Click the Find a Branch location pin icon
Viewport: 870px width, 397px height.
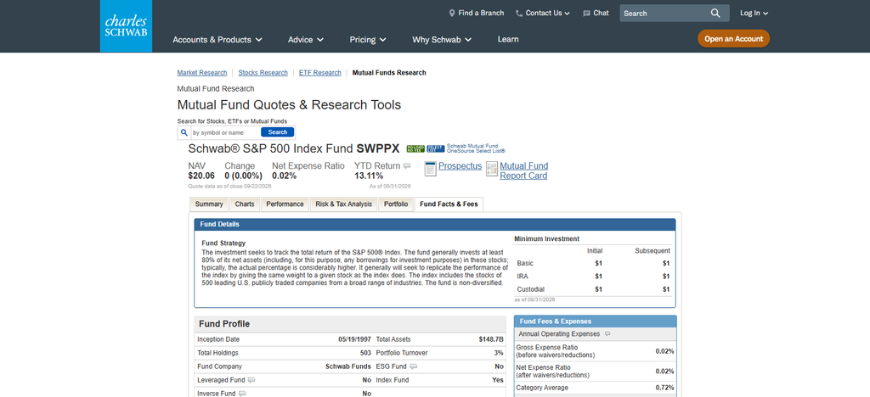coord(452,13)
